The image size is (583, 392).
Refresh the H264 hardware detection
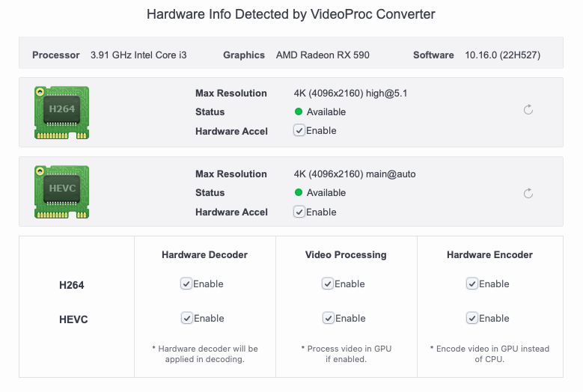[528, 110]
